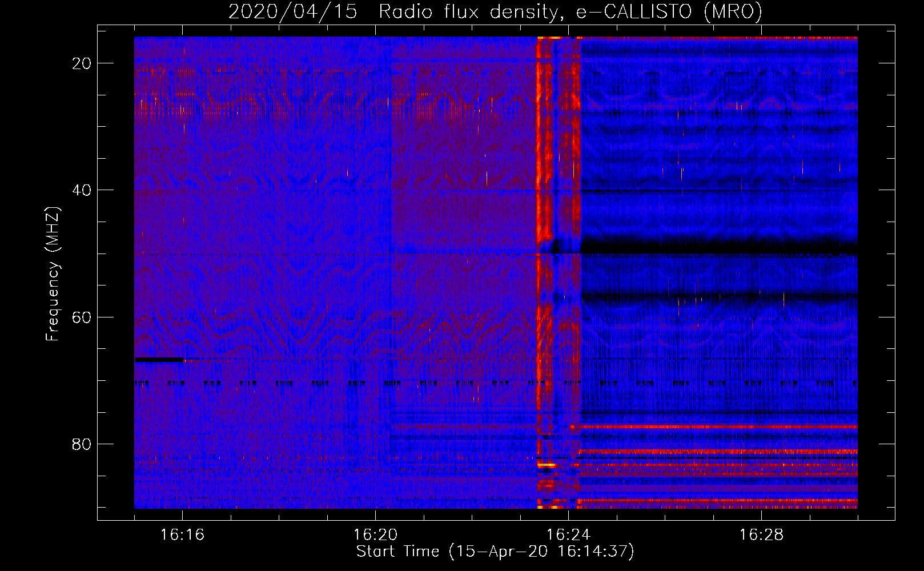This screenshot has width=924, height=571.
Task: Click the 16:20 time tick label
Action: [375, 534]
